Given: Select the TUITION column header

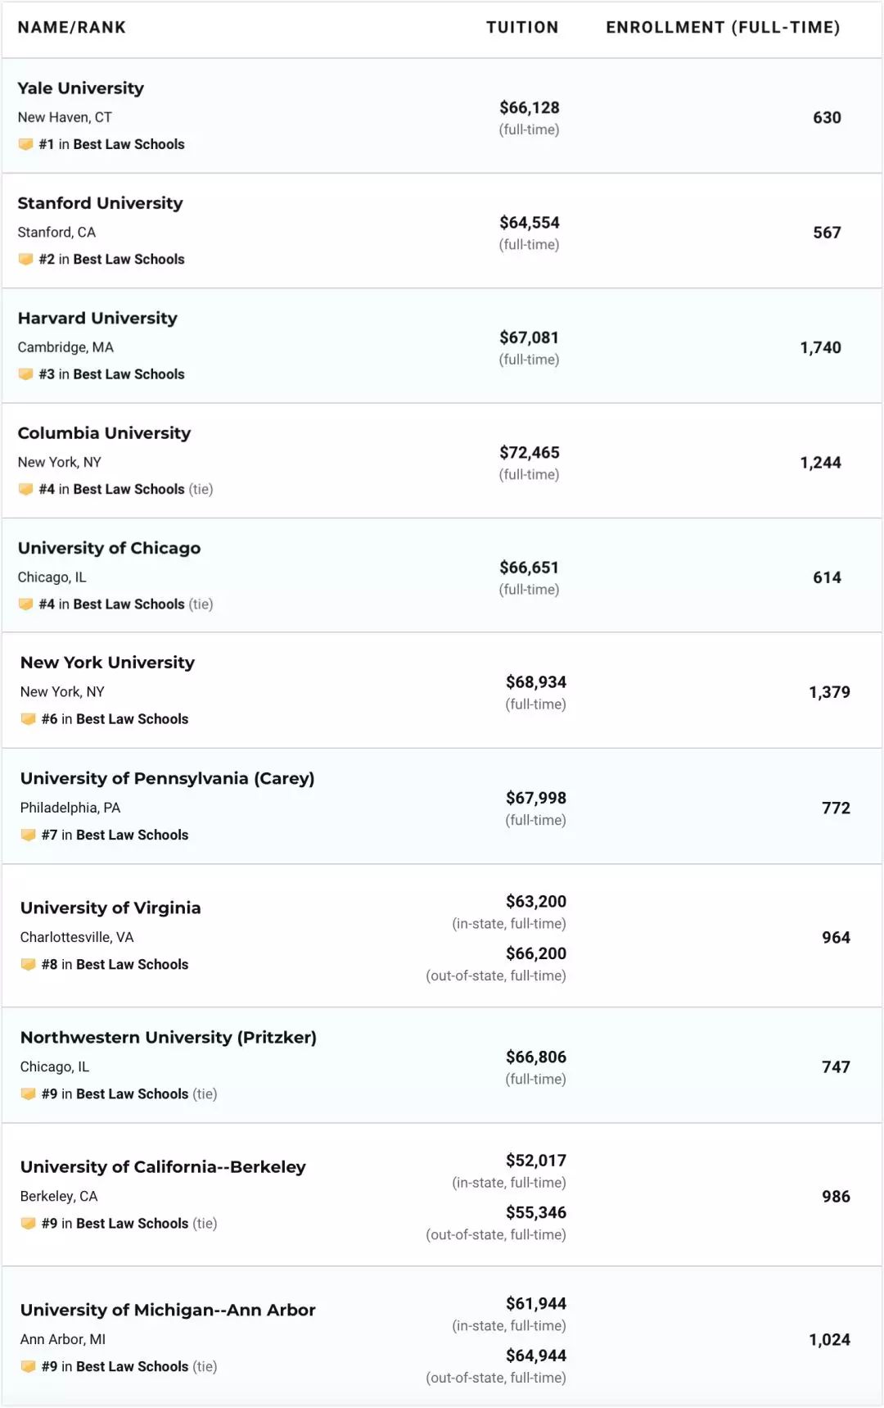Looking at the screenshot, I should click(522, 27).
